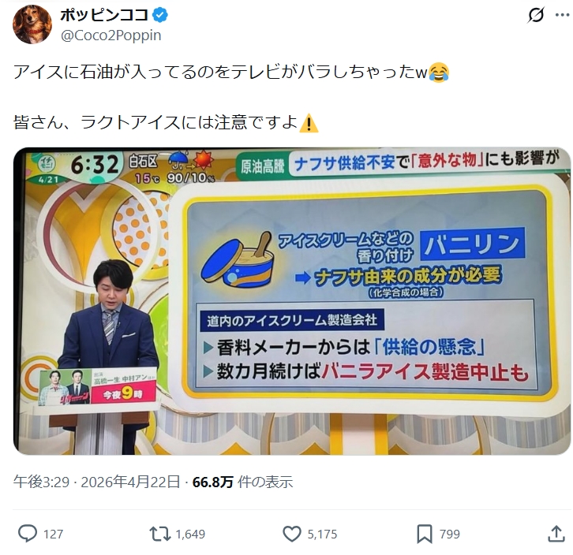Open ポッピンココ display name profile
This screenshot has height=555, width=573.
click(104, 15)
